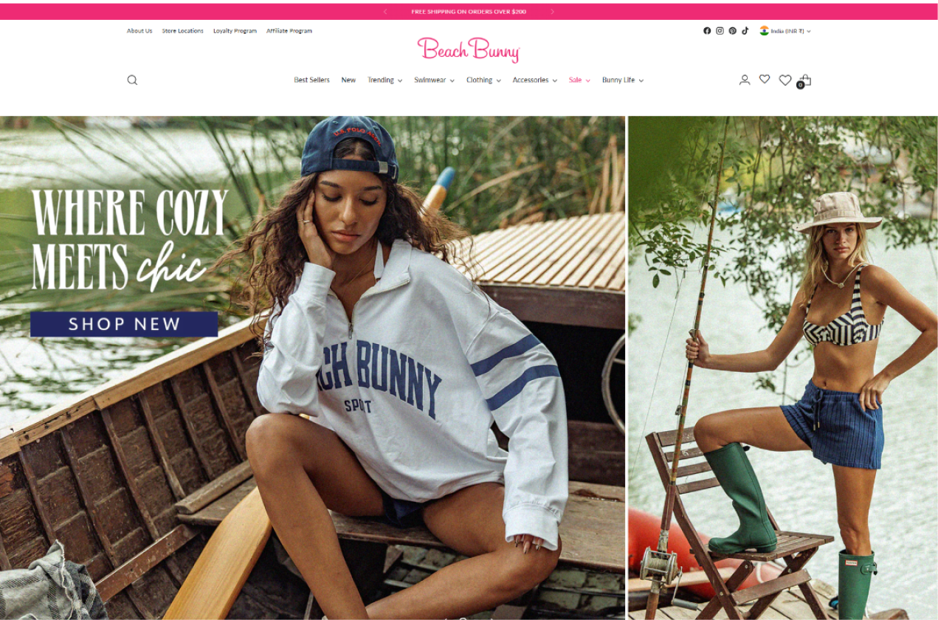This screenshot has height=620, width=938.
Task: Visit the Facebook social icon
Action: point(707,31)
